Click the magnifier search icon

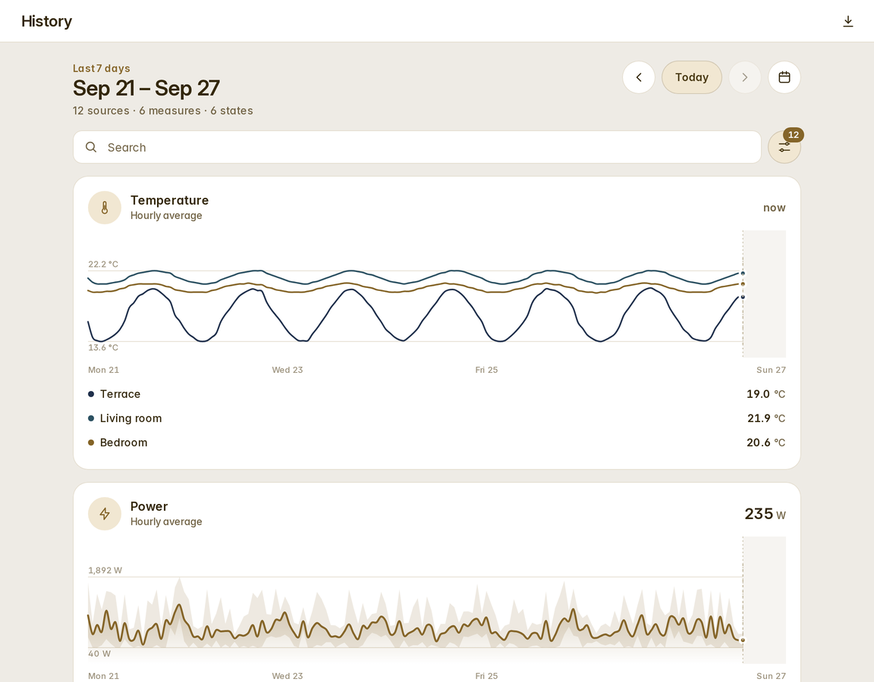(91, 147)
